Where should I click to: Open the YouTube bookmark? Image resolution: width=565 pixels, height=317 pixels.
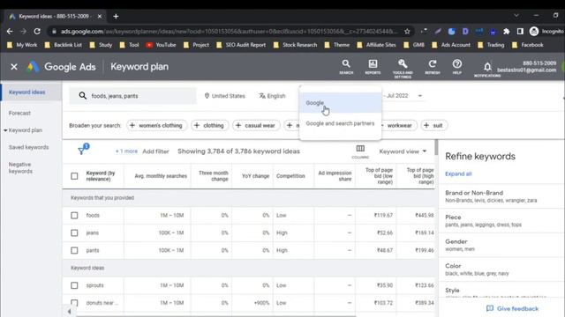click(x=161, y=45)
